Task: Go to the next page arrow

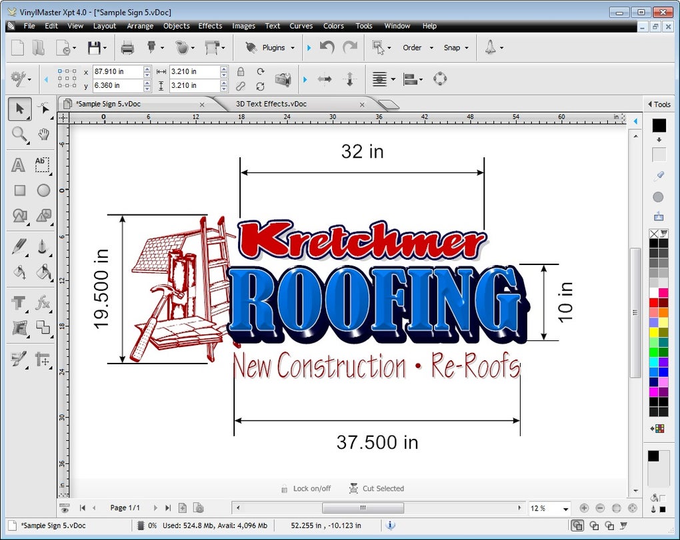Action: coord(155,508)
